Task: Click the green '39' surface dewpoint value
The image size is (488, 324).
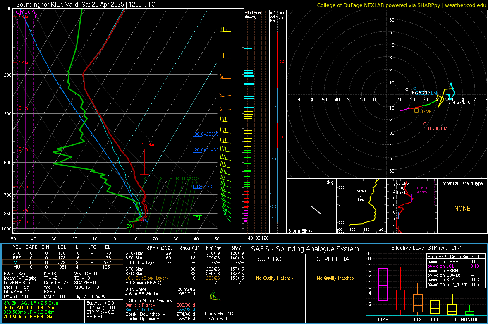Action: [129, 226]
